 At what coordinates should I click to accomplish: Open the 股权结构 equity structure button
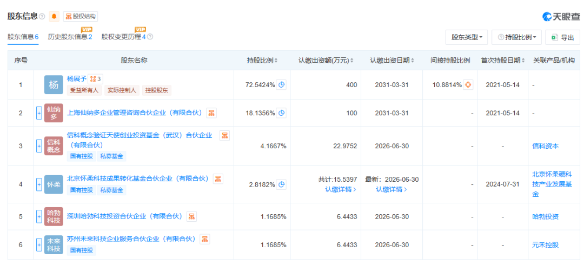[81, 16]
